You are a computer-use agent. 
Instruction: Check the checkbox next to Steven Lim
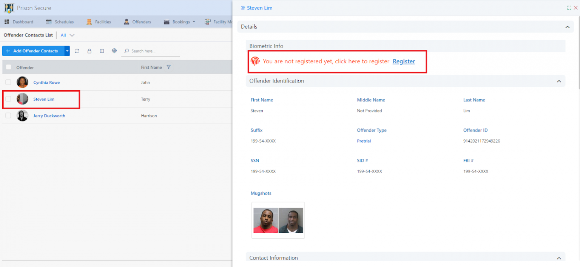pyautogui.click(x=8, y=99)
